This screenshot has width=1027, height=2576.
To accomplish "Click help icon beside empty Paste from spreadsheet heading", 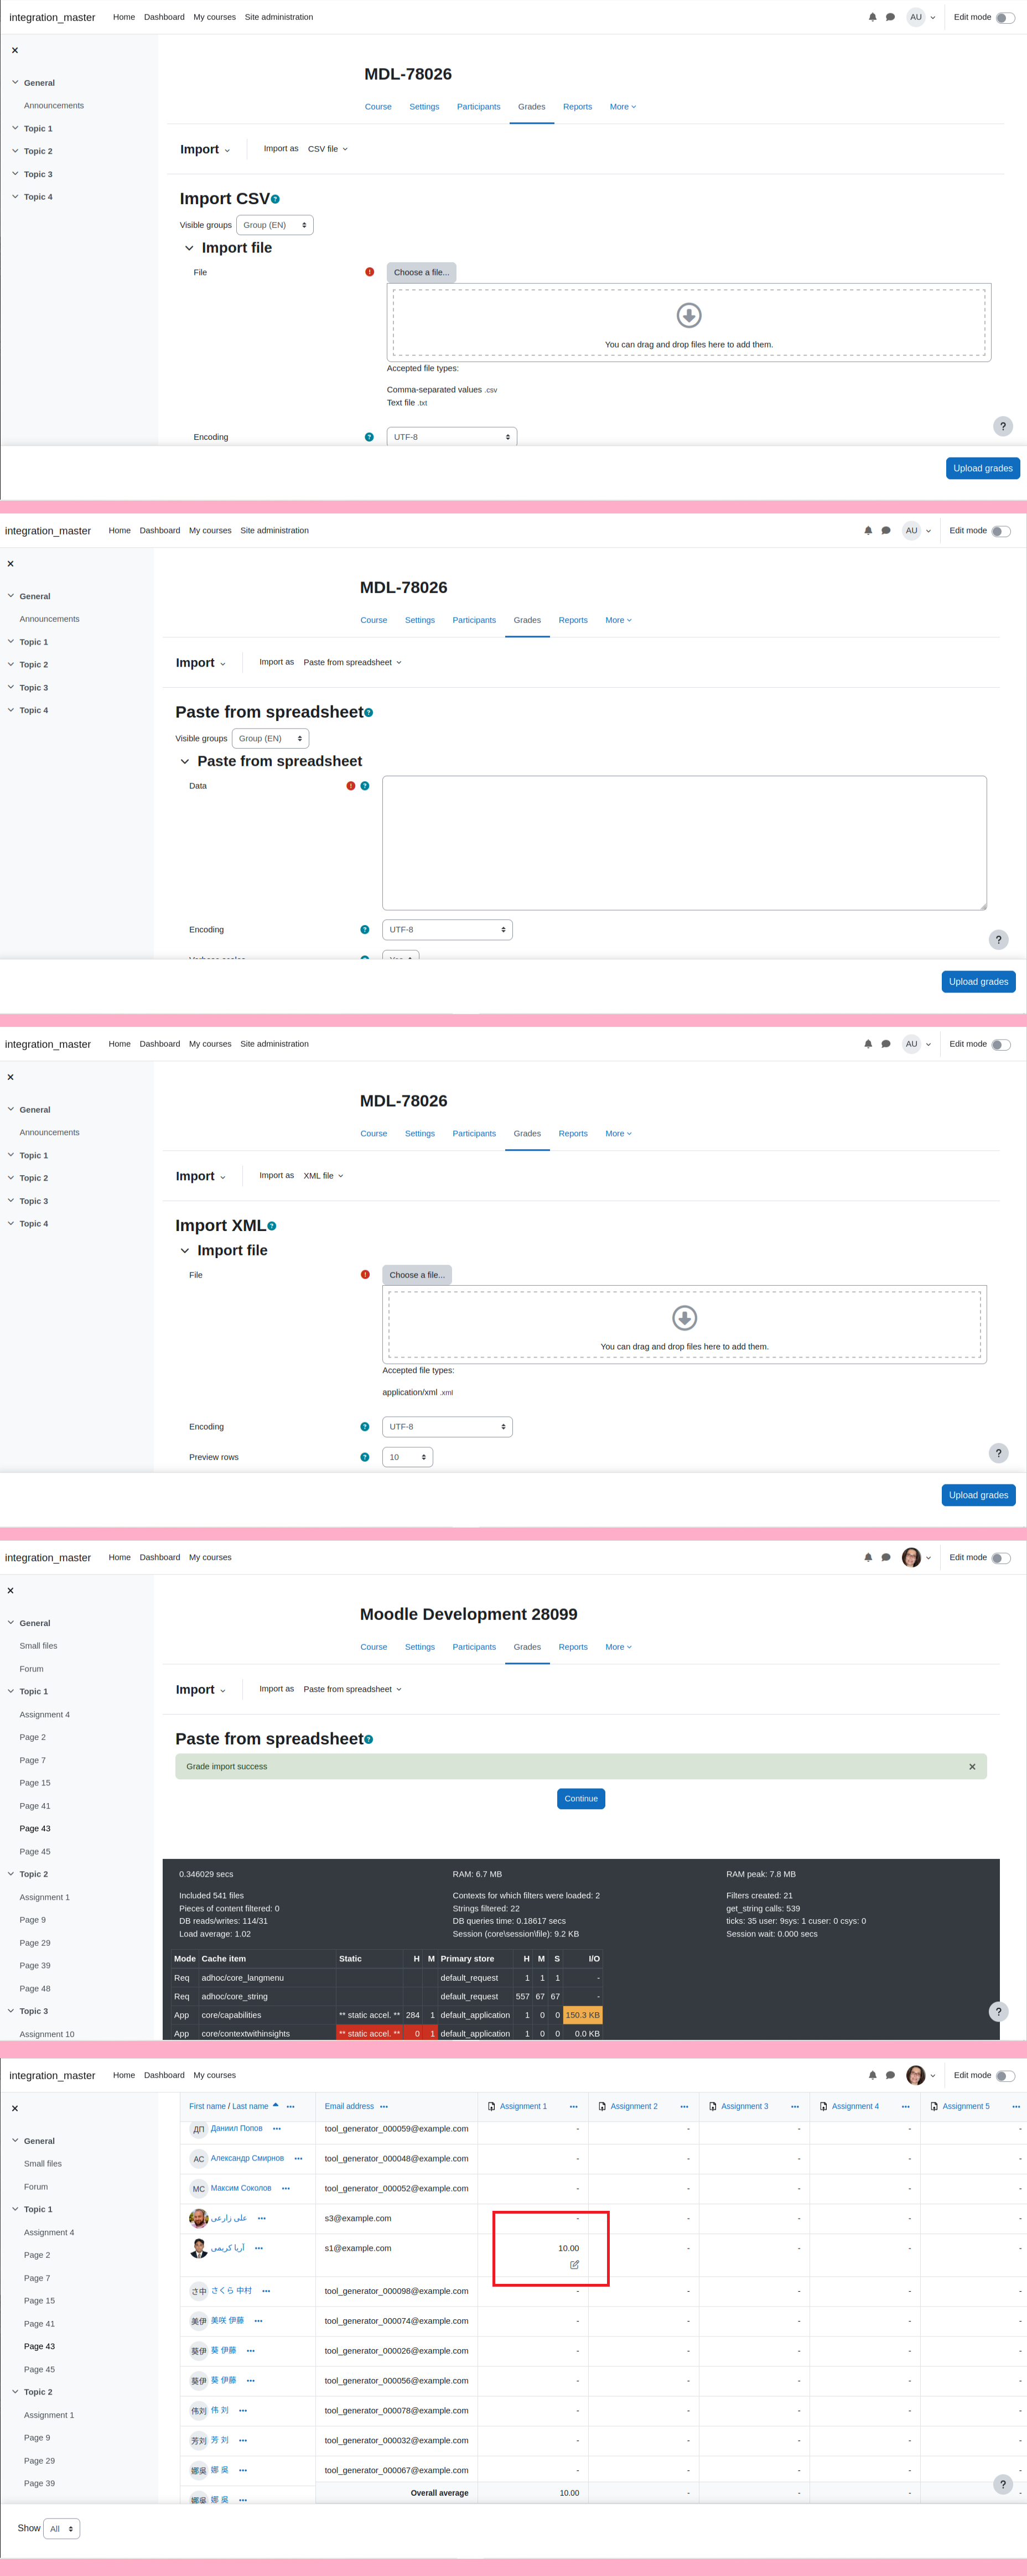I will click(x=369, y=712).
